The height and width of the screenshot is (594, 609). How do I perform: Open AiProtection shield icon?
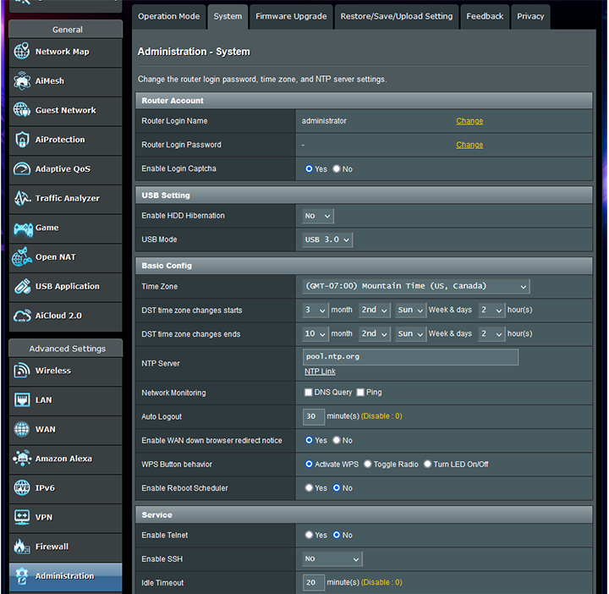pos(22,140)
